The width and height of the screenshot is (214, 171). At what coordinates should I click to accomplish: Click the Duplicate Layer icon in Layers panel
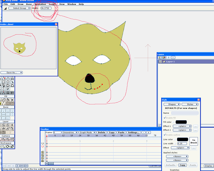click(164, 58)
